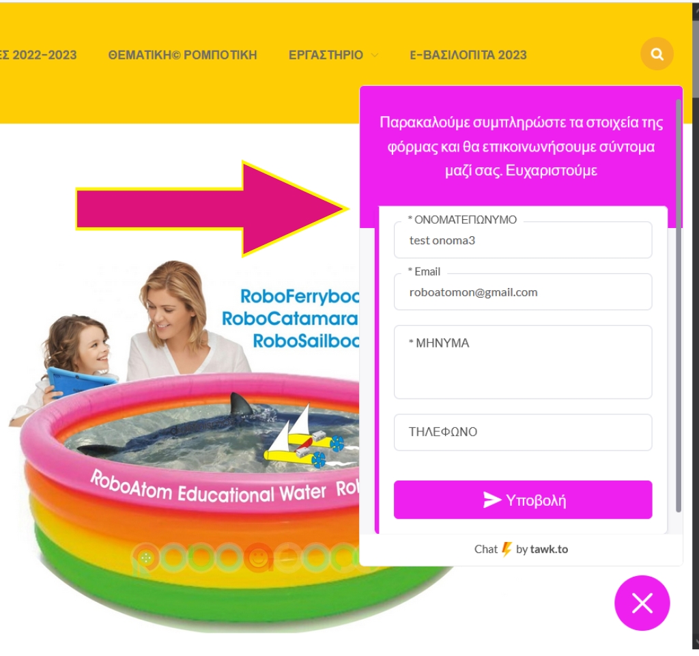Expand the ΕΡΓΑΣΤΗΡΙΟ dropdown chevron
The height and width of the screenshot is (656, 699).
[x=375, y=55]
